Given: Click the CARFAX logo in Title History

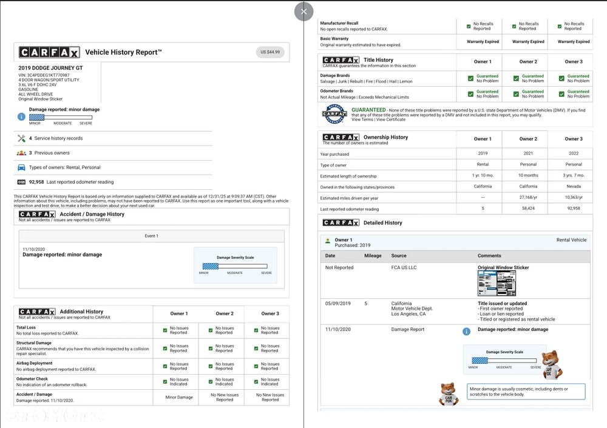Looking at the screenshot, I should click(x=341, y=60).
